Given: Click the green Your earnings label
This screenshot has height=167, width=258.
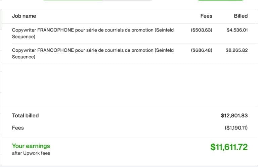Looking at the screenshot, I should [x=31, y=146].
